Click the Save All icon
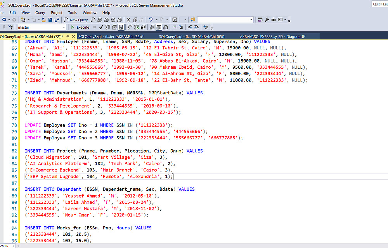Screen dimensions: 388x248 pyautogui.click(x=57, y=20)
